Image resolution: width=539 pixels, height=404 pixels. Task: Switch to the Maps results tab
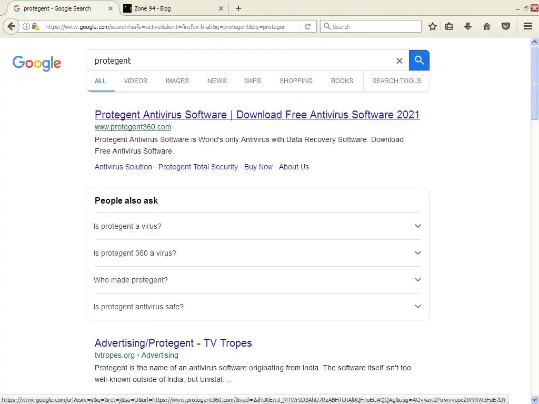point(253,80)
